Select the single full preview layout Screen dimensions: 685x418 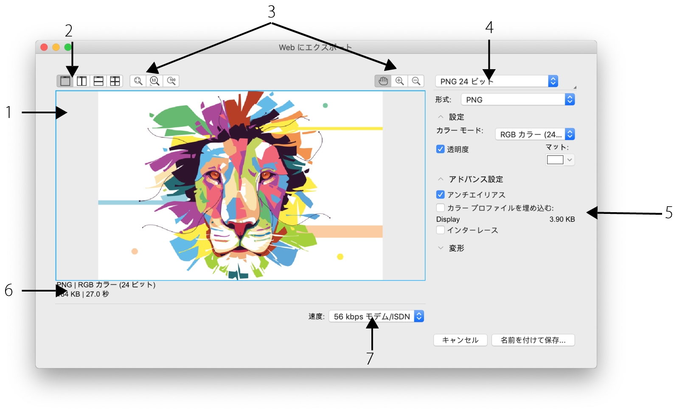[65, 81]
